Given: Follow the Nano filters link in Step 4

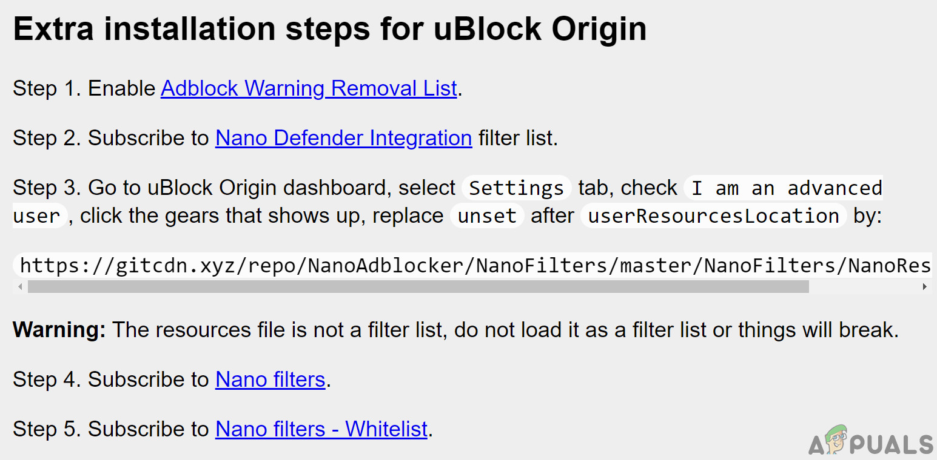Looking at the screenshot, I should (x=270, y=379).
